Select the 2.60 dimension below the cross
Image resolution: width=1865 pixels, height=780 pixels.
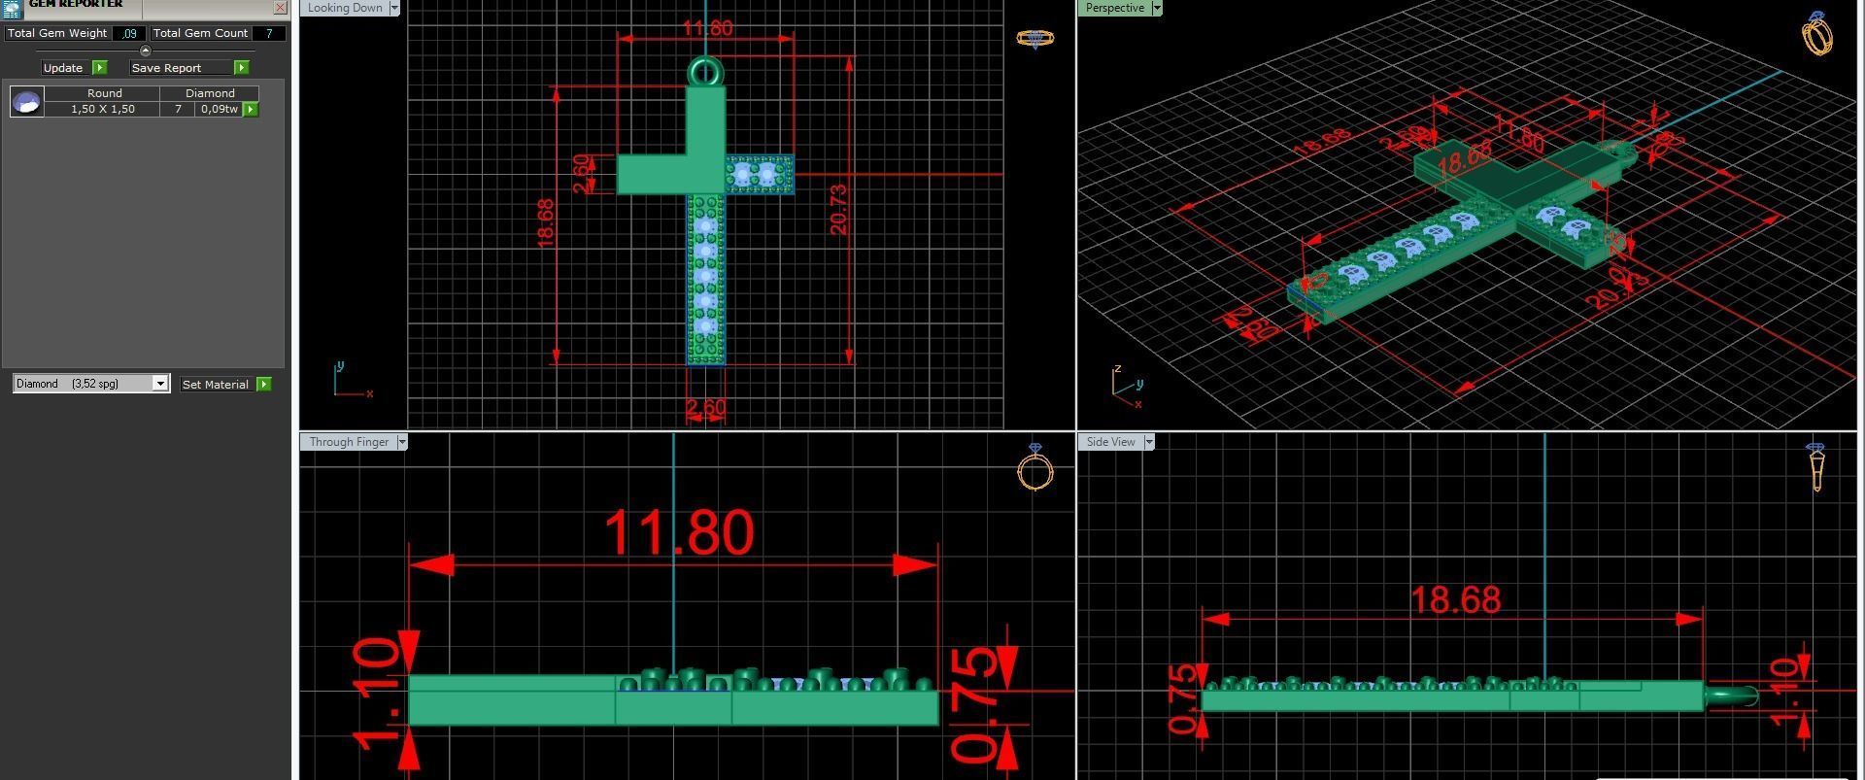click(x=705, y=408)
